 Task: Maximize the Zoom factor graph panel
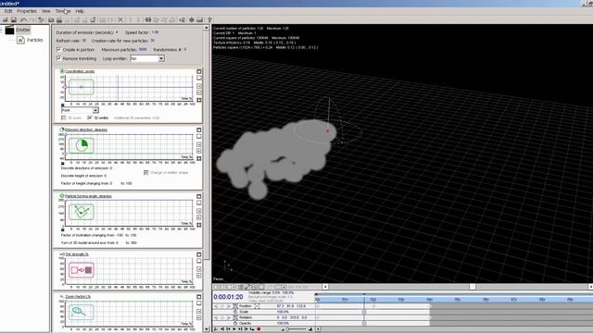click(199, 297)
